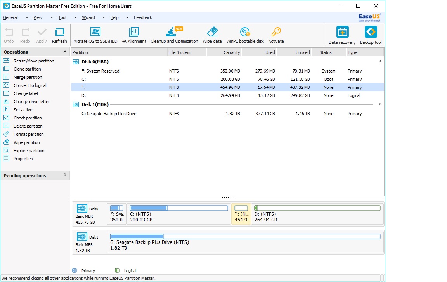Create a WinPE bootable disk

coord(245,35)
